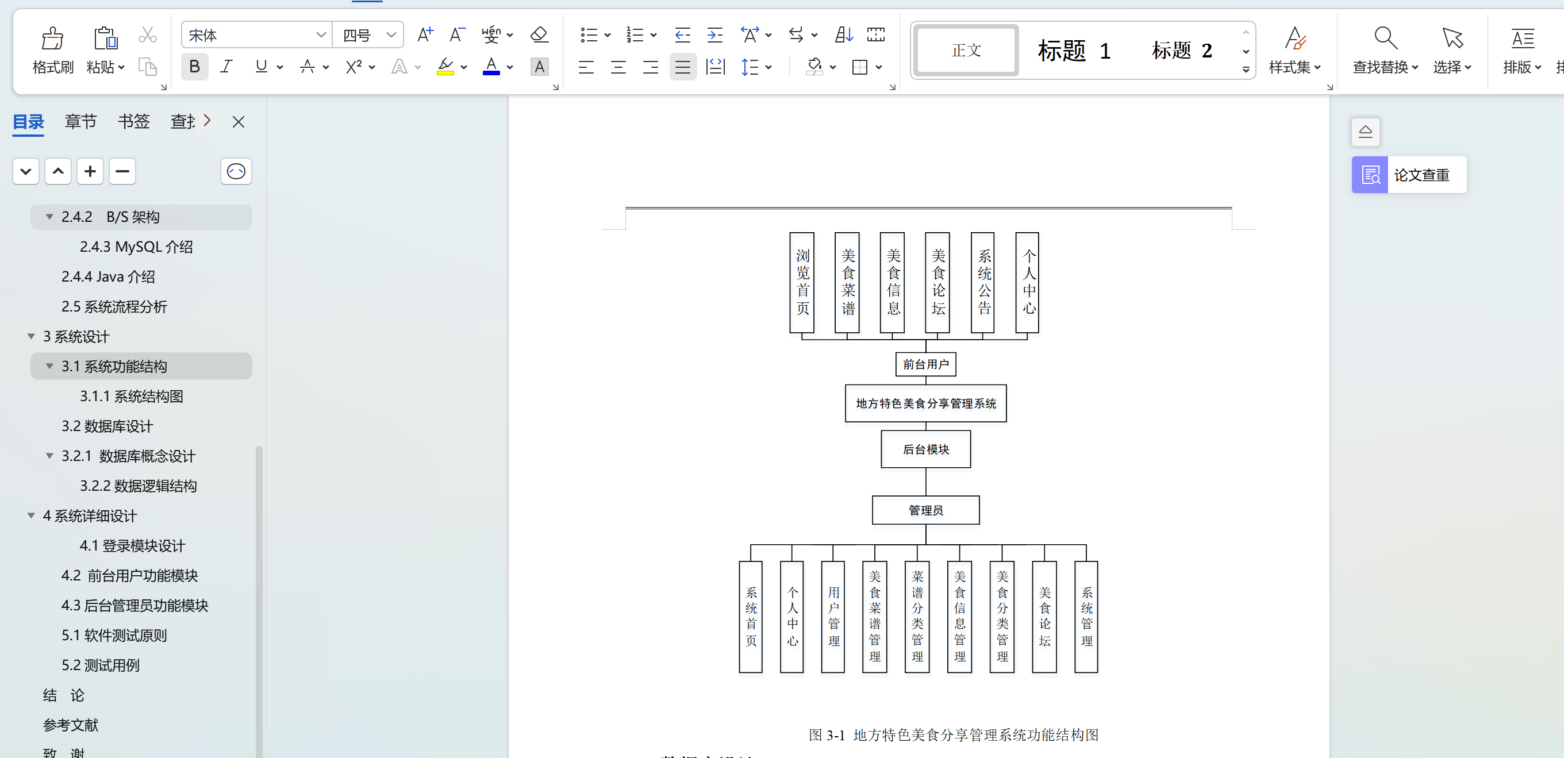
Task: Switch to the 书签 navigation tab
Action: click(133, 122)
